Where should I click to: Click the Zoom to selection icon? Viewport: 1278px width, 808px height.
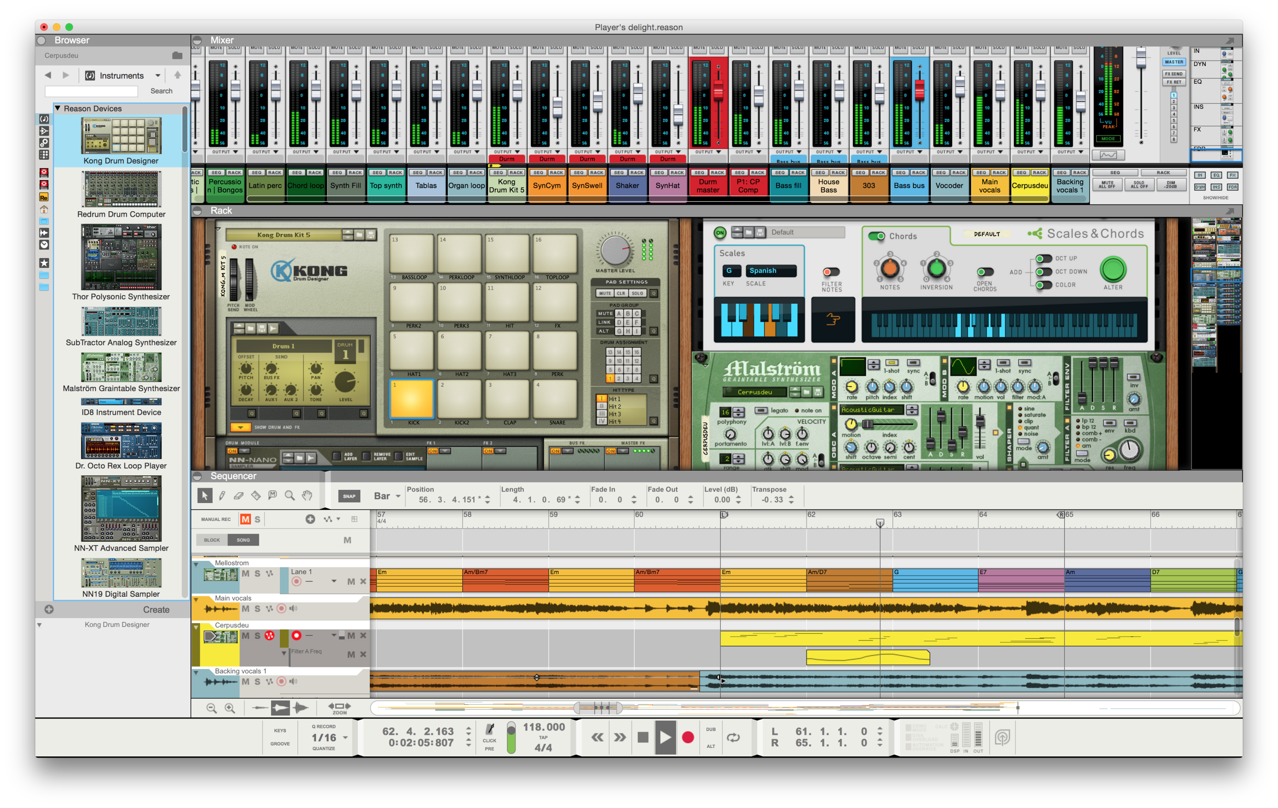(339, 708)
